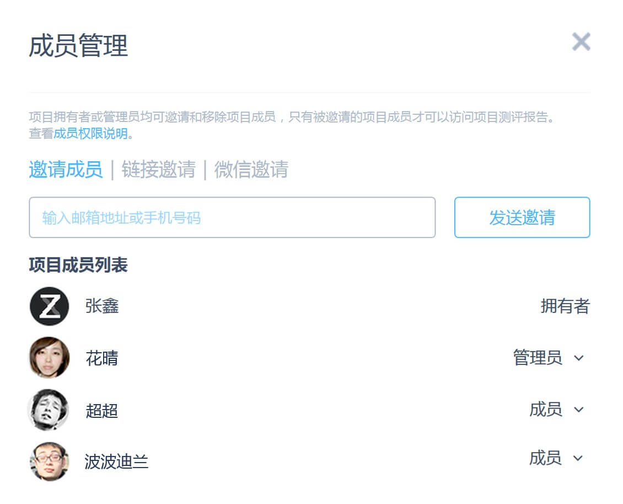Close the 成员管理 dialog

pos(581,42)
